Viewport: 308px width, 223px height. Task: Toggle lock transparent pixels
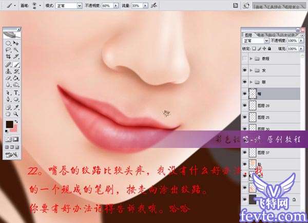tap(254, 48)
